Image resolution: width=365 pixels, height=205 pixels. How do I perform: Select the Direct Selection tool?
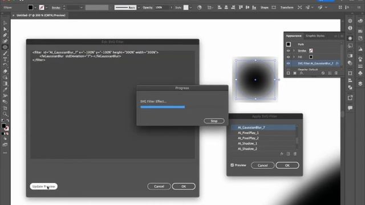pos(5,29)
